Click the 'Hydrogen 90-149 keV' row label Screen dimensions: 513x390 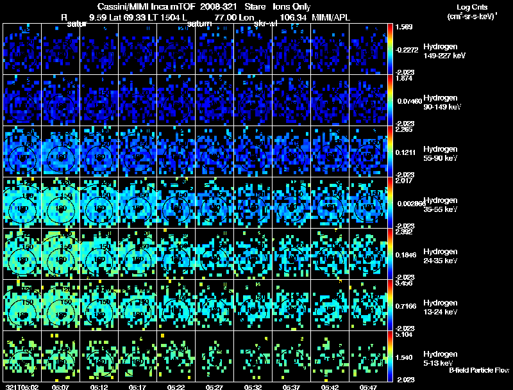coord(442,102)
